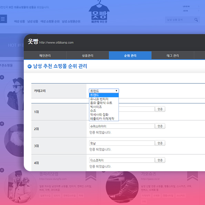
Task: Click the blue chevron icon beside the page title
Action: click(30, 66)
